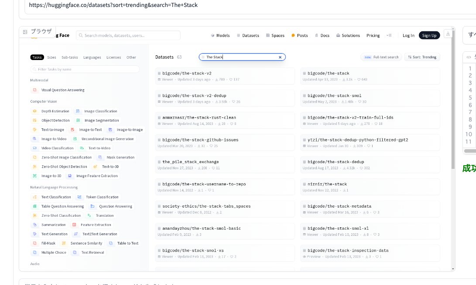
Task: Focus the Search models, datasets, users field
Action: (128, 35)
